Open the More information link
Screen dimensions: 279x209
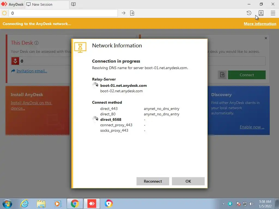click(x=260, y=24)
